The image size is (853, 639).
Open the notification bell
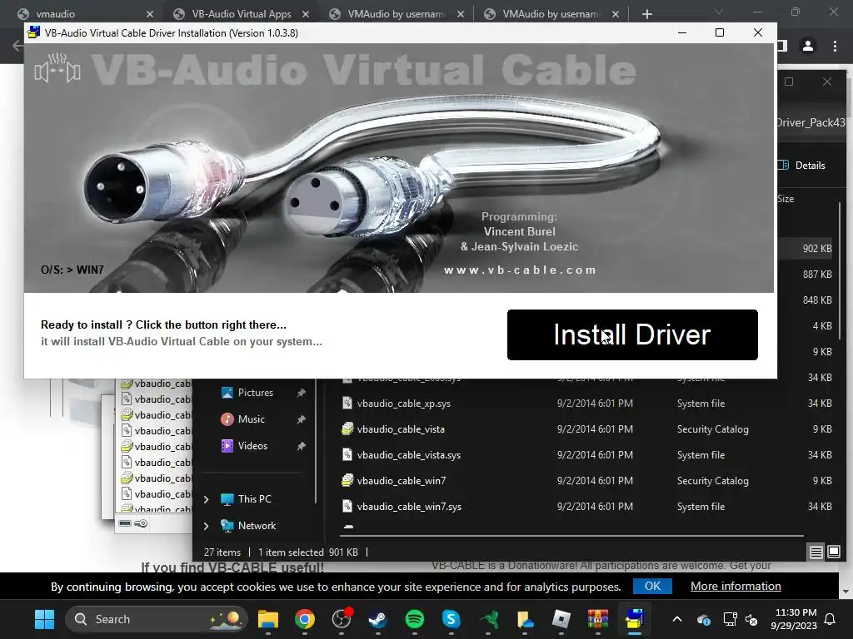coord(831,619)
